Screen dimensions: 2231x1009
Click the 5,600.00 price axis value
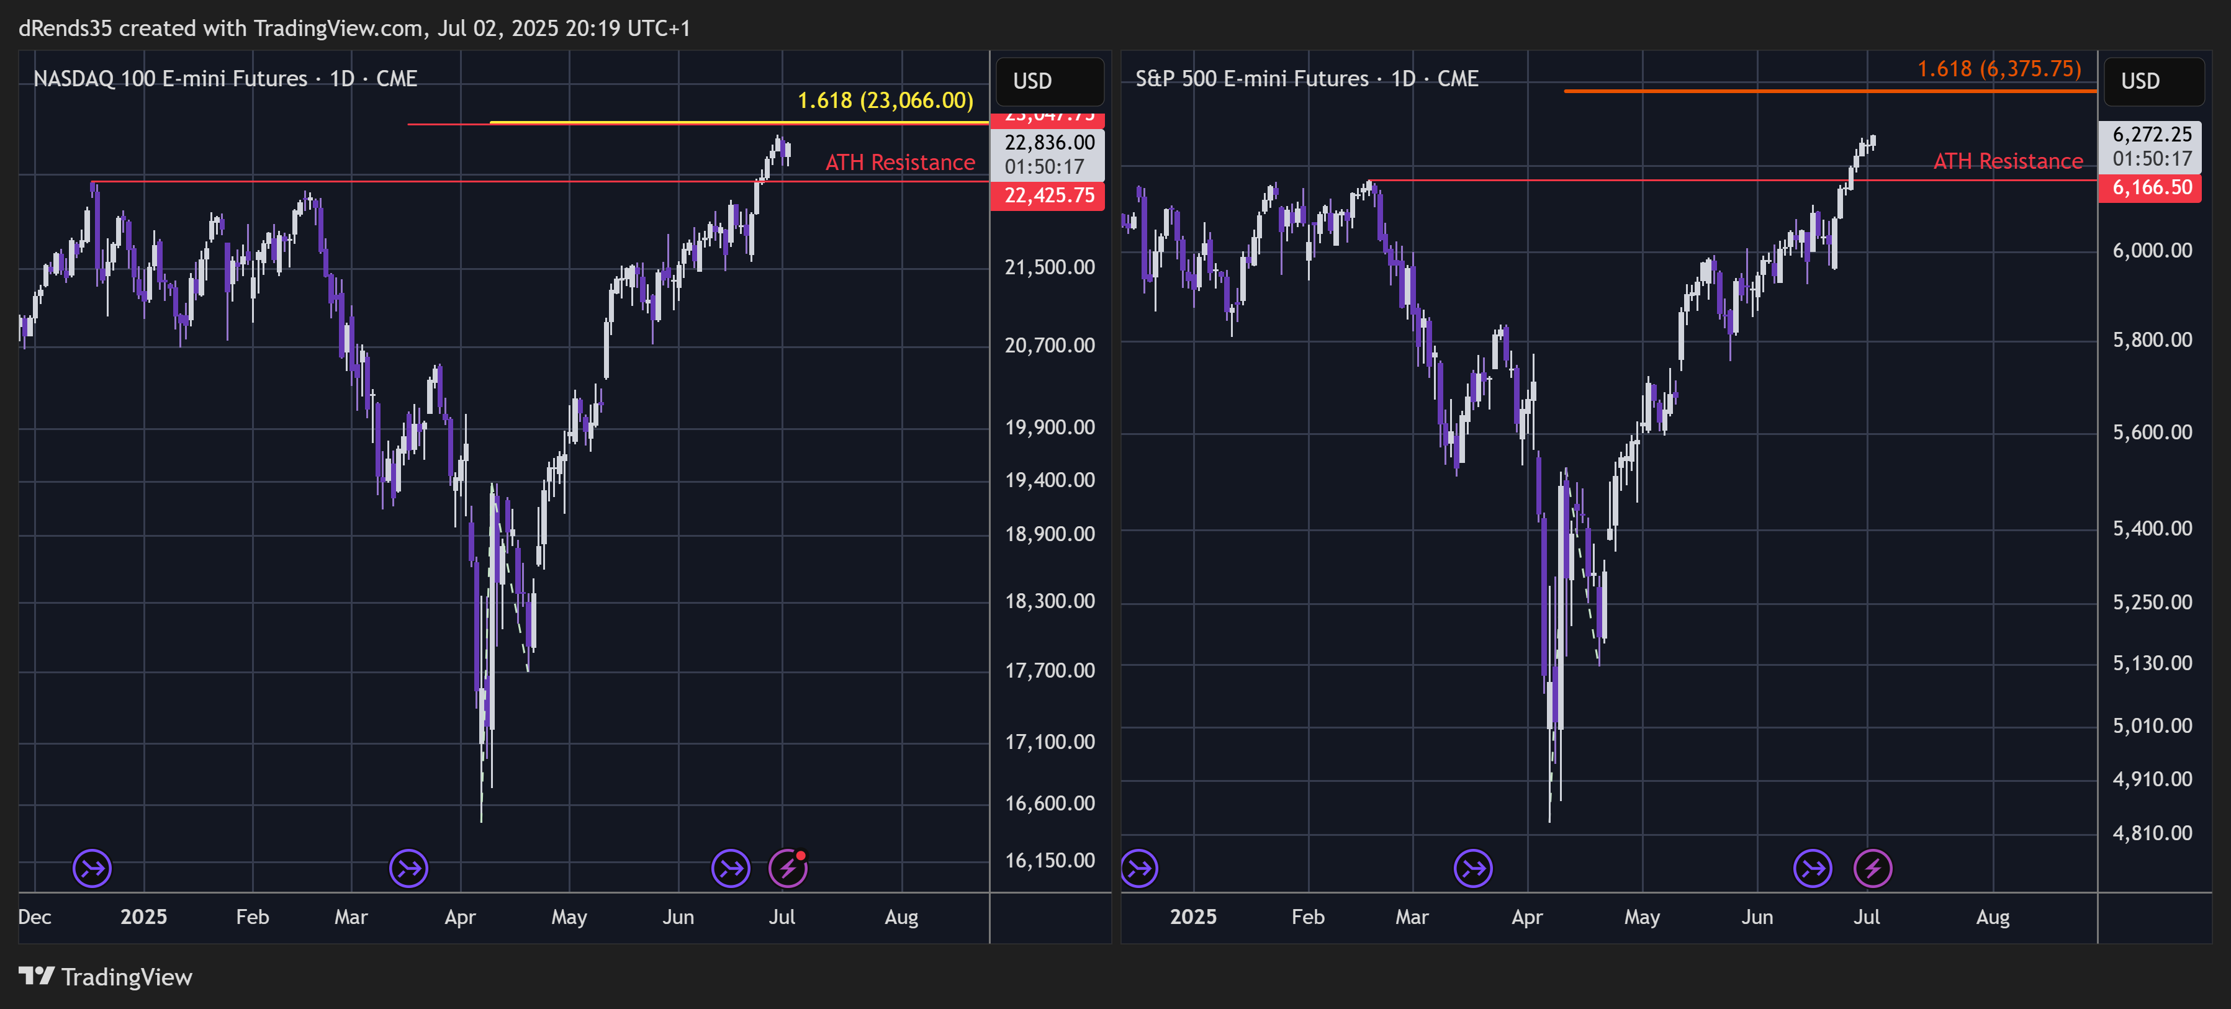[2152, 432]
